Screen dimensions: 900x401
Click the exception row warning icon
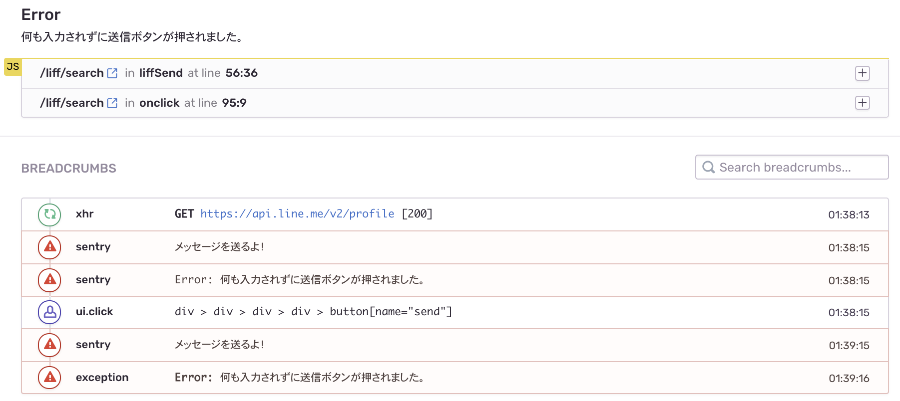(x=49, y=378)
